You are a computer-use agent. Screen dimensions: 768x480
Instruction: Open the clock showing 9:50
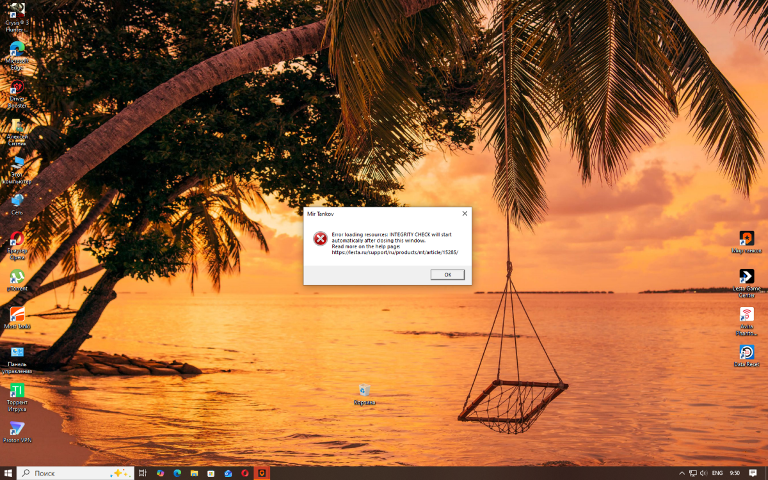pyautogui.click(x=735, y=473)
